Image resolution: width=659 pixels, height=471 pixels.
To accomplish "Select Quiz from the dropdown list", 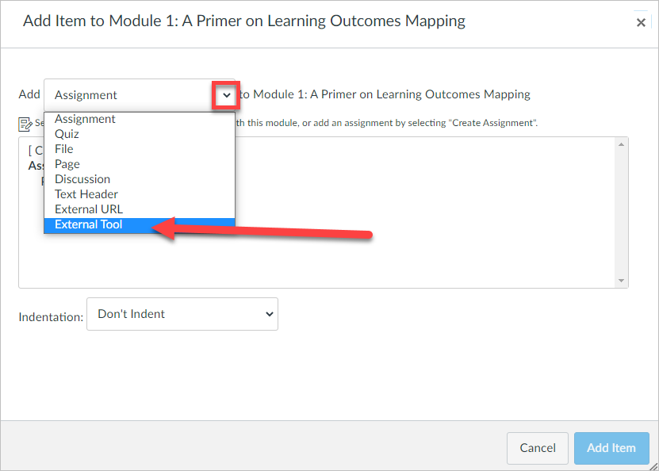I will click(x=140, y=134).
